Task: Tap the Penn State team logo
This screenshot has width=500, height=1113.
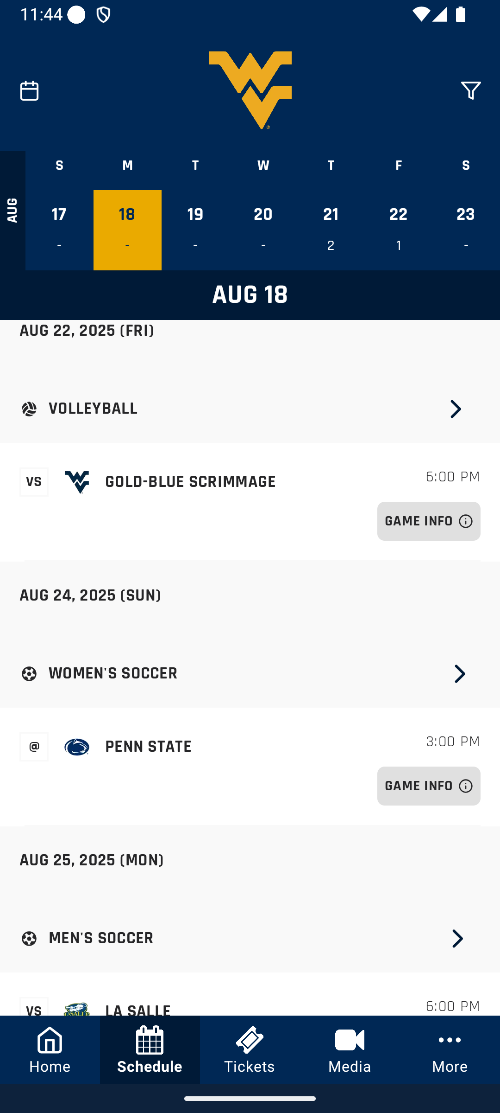Action: point(77,747)
